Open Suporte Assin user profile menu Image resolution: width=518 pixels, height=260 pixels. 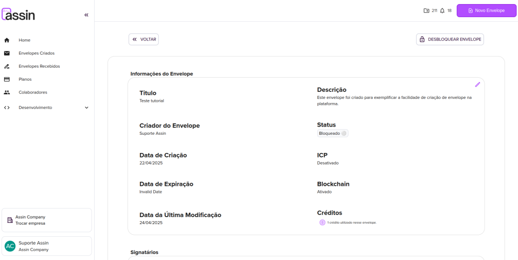47,246
